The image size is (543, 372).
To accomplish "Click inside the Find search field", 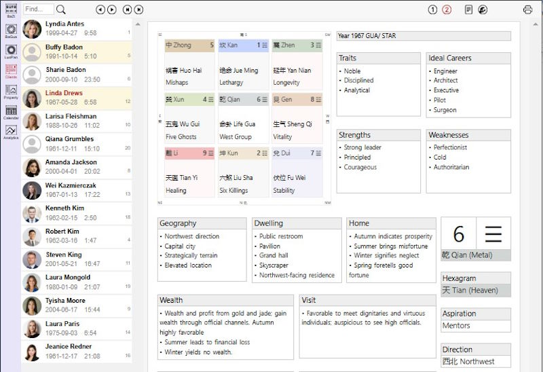I will 39,9.
